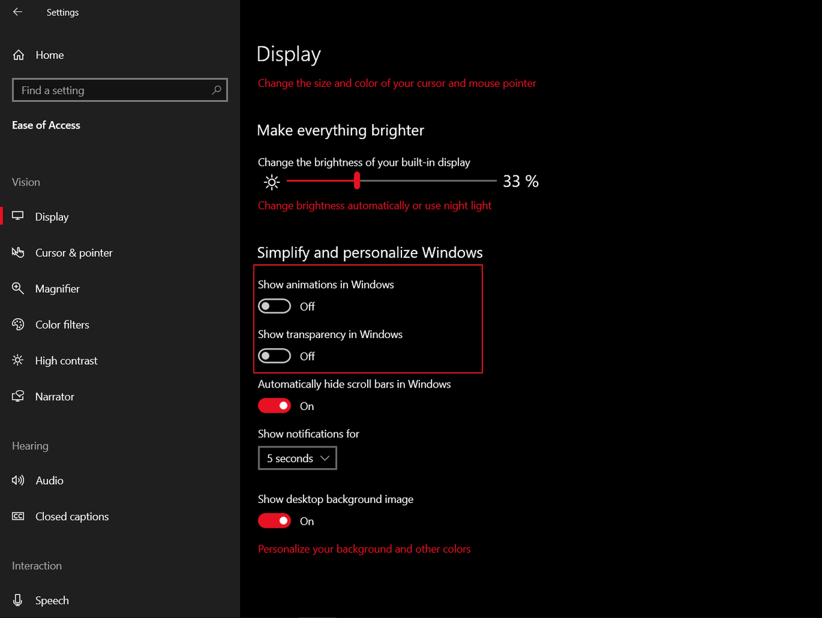The width and height of the screenshot is (822, 618).
Task: Click the Closed captions CC icon
Action: [x=18, y=517]
